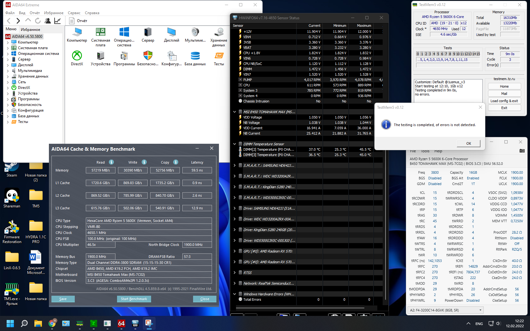The width and height of the screenshot is (530, 331).
Task: Switch to the Избранное tab above the tree
Action: coord(31,30)
